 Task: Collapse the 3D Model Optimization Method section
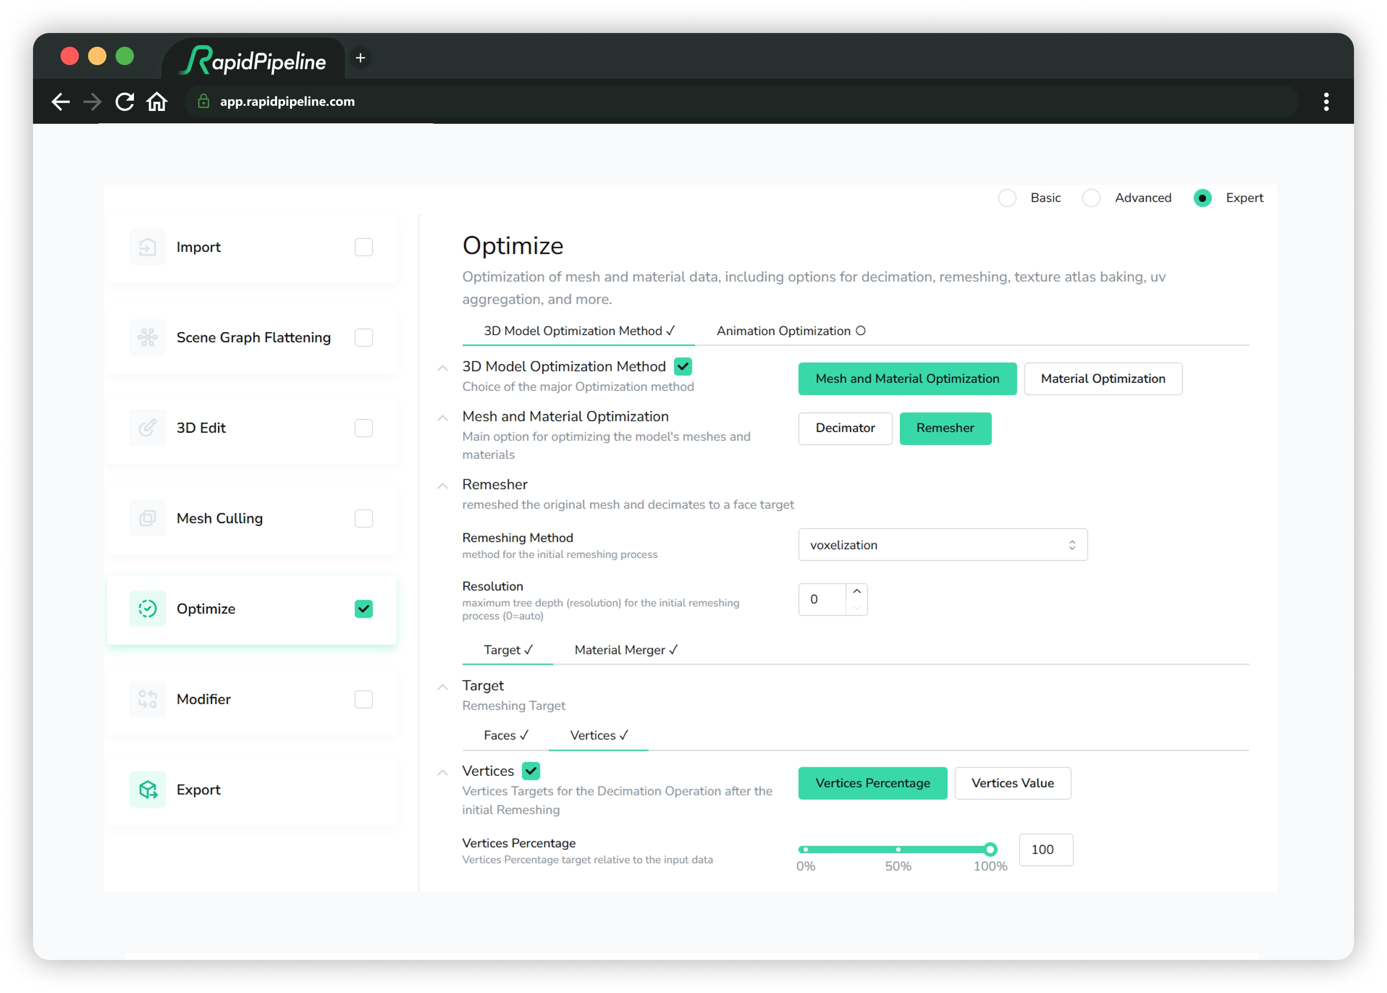[443, 369]
